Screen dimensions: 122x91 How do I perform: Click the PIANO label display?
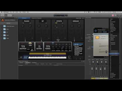26,21
